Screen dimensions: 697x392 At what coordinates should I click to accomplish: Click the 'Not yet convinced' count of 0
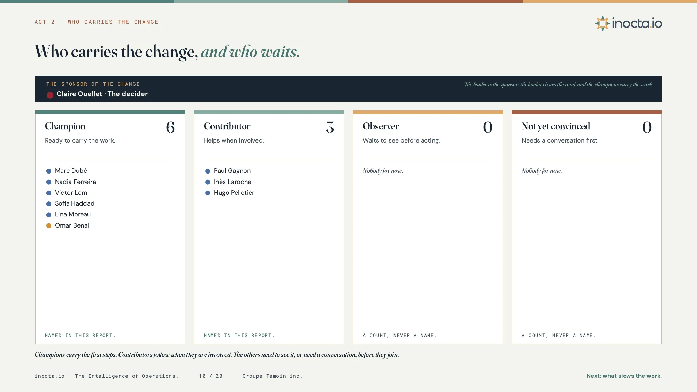coord(647,127)
